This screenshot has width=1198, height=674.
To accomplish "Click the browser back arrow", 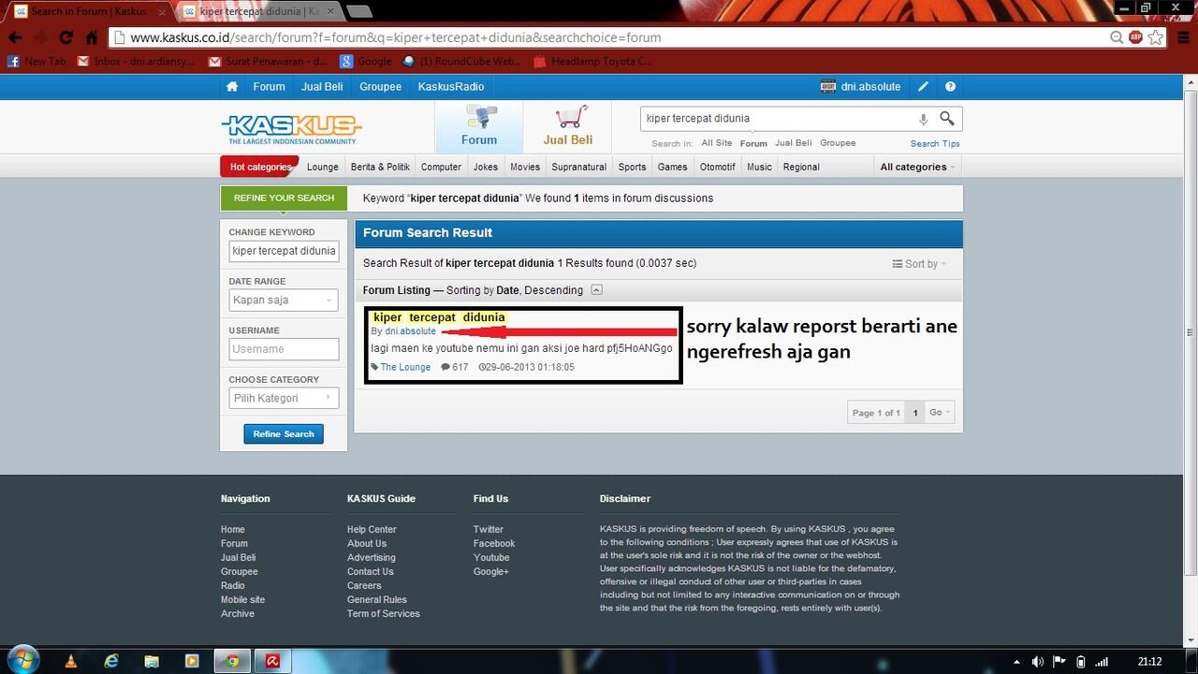I will pyautogui.click(x=15, y=37).
